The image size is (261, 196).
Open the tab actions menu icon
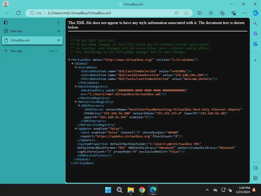tap(6, 22)
